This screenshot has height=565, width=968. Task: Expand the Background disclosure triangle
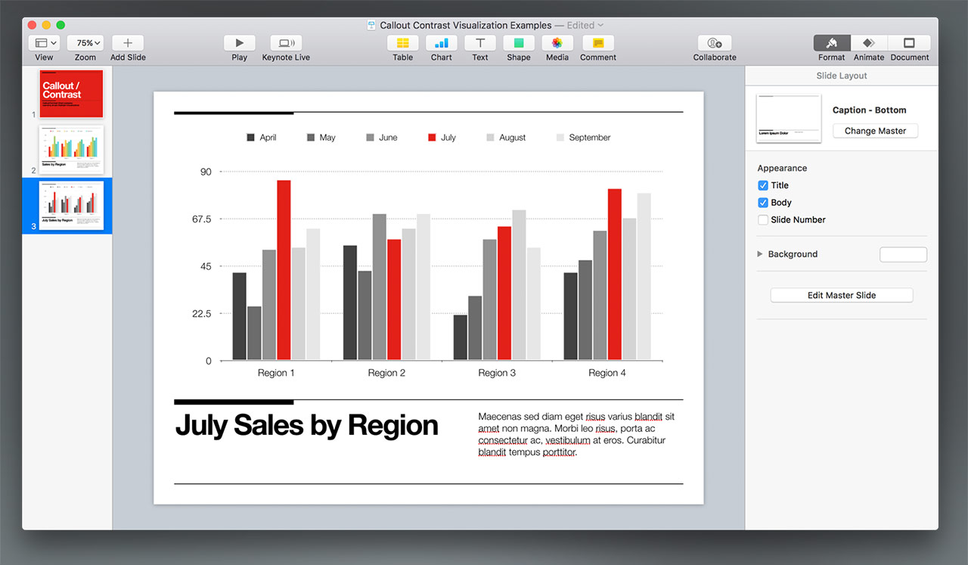click(x=760, y=254)
